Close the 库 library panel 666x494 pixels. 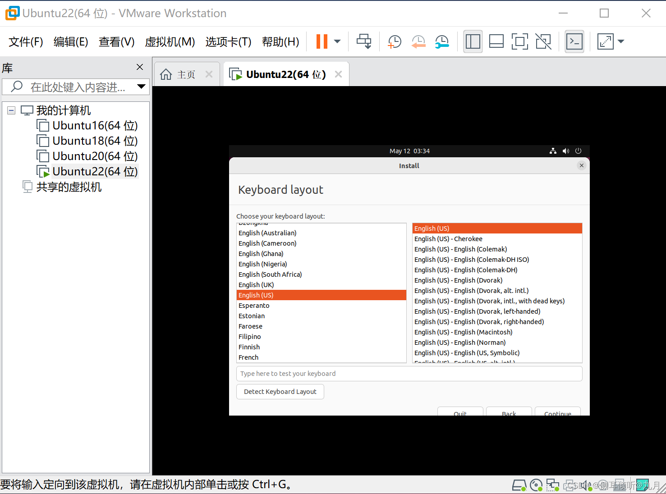tap(140, 67)
